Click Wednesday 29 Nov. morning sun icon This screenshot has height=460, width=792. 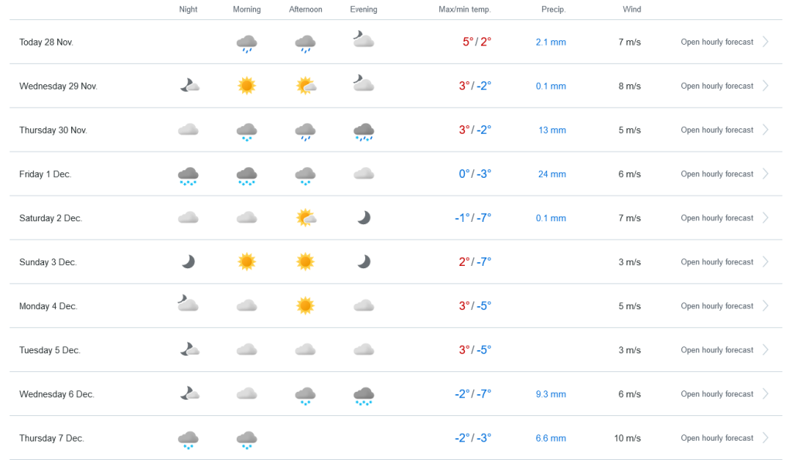(x=247, y=86)
